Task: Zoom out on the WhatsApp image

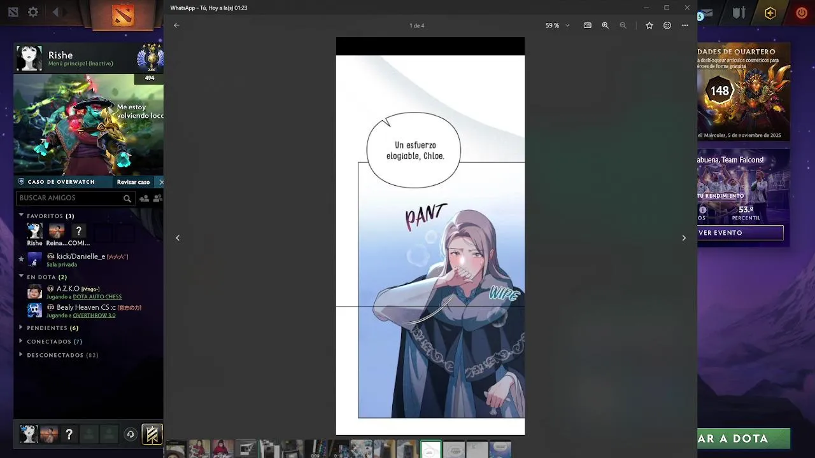Action: pos(623,25)
